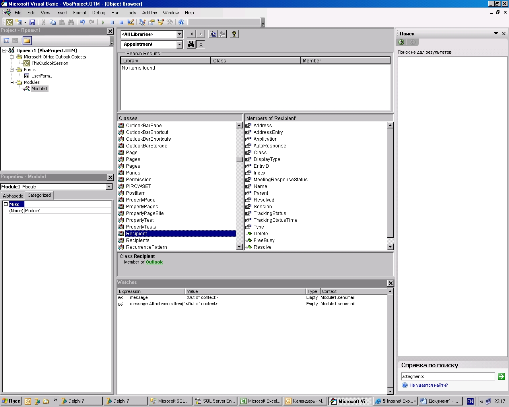Open the Toolbox hammer-wrench icon
Viewport: 509px width, 407px height.
[x=170, y=22]
